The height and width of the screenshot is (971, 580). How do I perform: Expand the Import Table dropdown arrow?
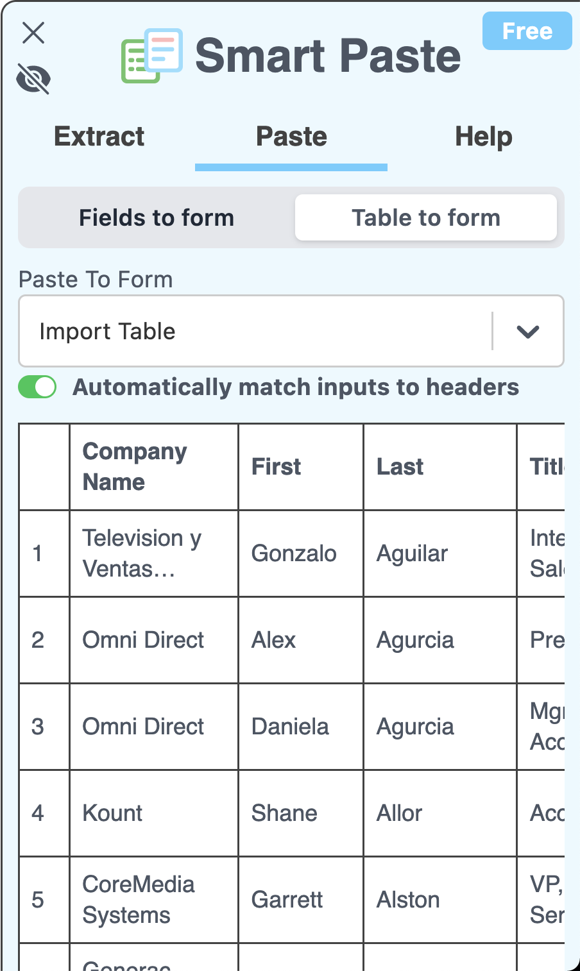coord(528,332)
